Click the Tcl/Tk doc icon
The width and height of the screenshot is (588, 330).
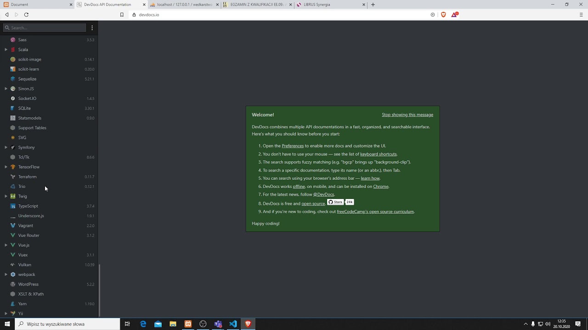[13, 157]
